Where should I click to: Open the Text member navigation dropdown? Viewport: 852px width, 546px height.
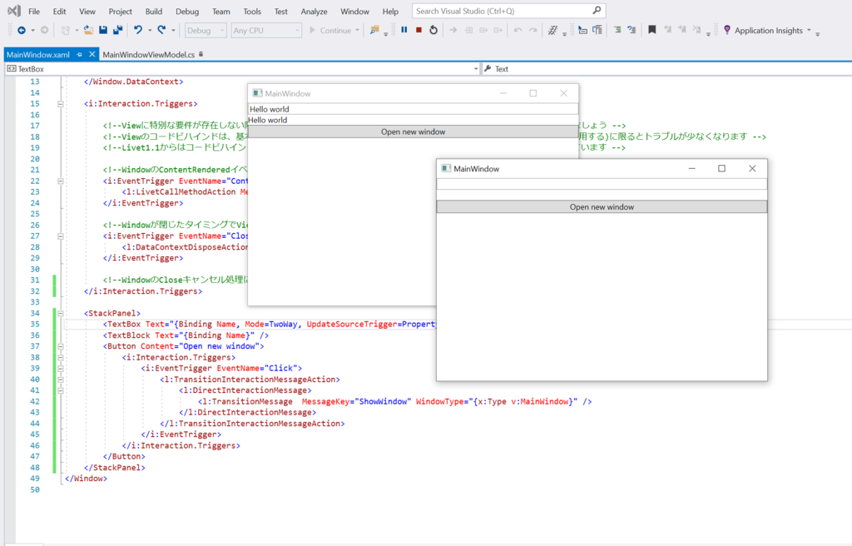(x=666, y=69)
